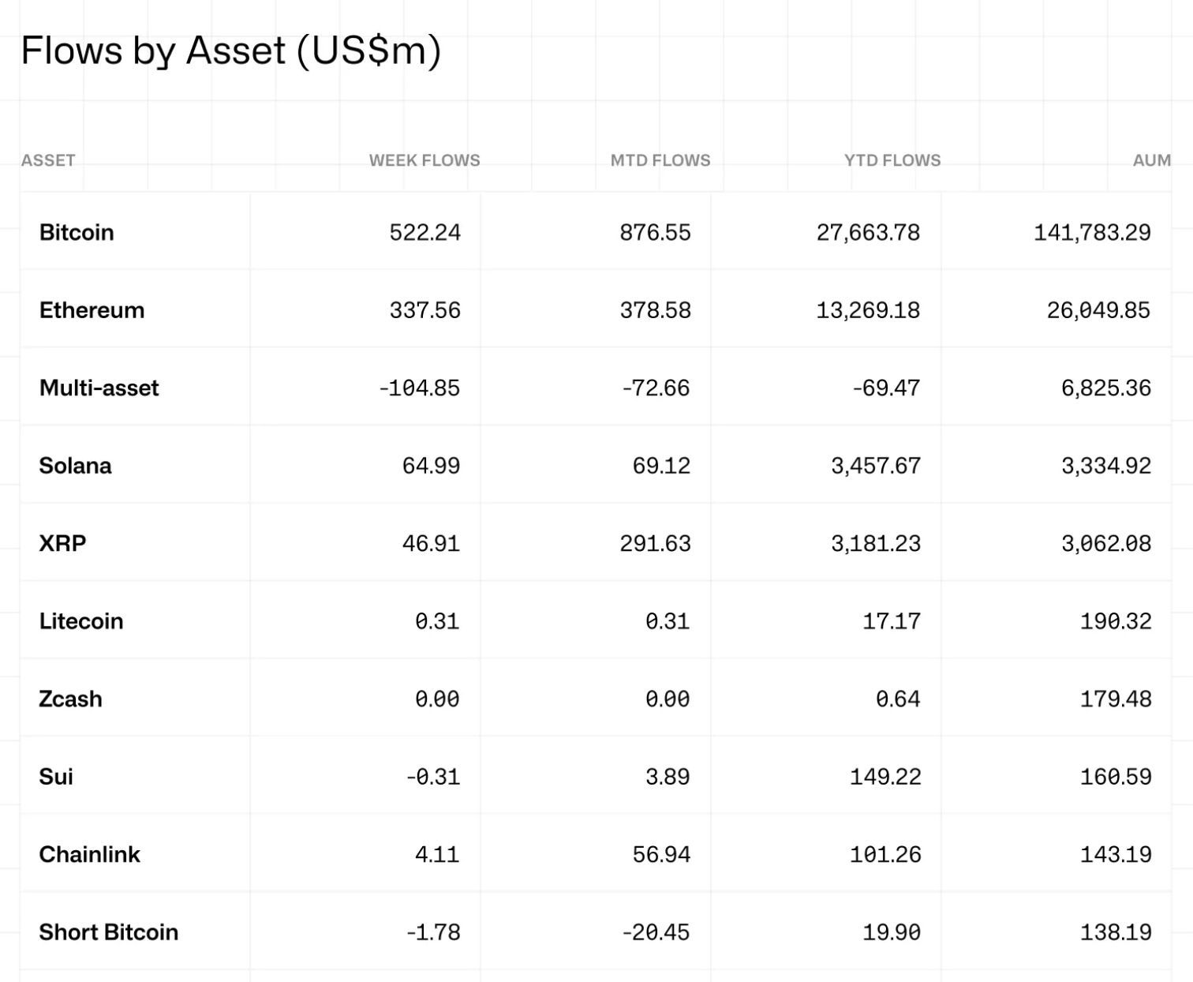Select the Sui row label
This screenshot has height=982, width=1193.
pos(56,777)
